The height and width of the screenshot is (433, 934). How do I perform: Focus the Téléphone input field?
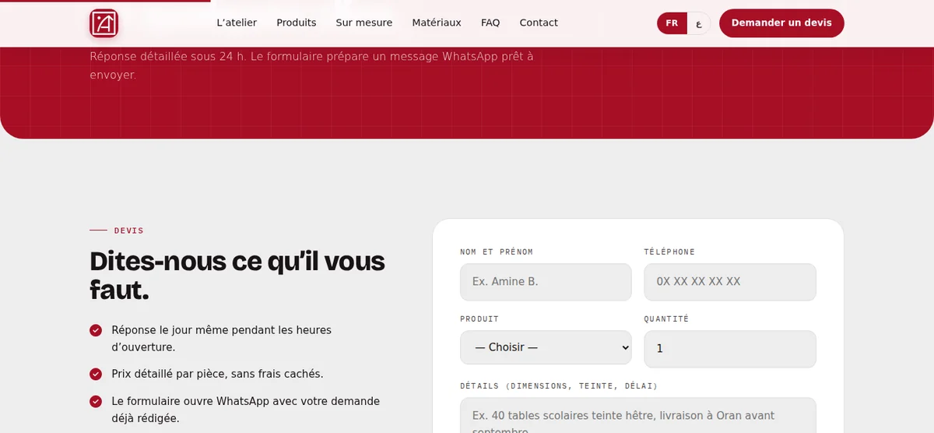point(730,282)
